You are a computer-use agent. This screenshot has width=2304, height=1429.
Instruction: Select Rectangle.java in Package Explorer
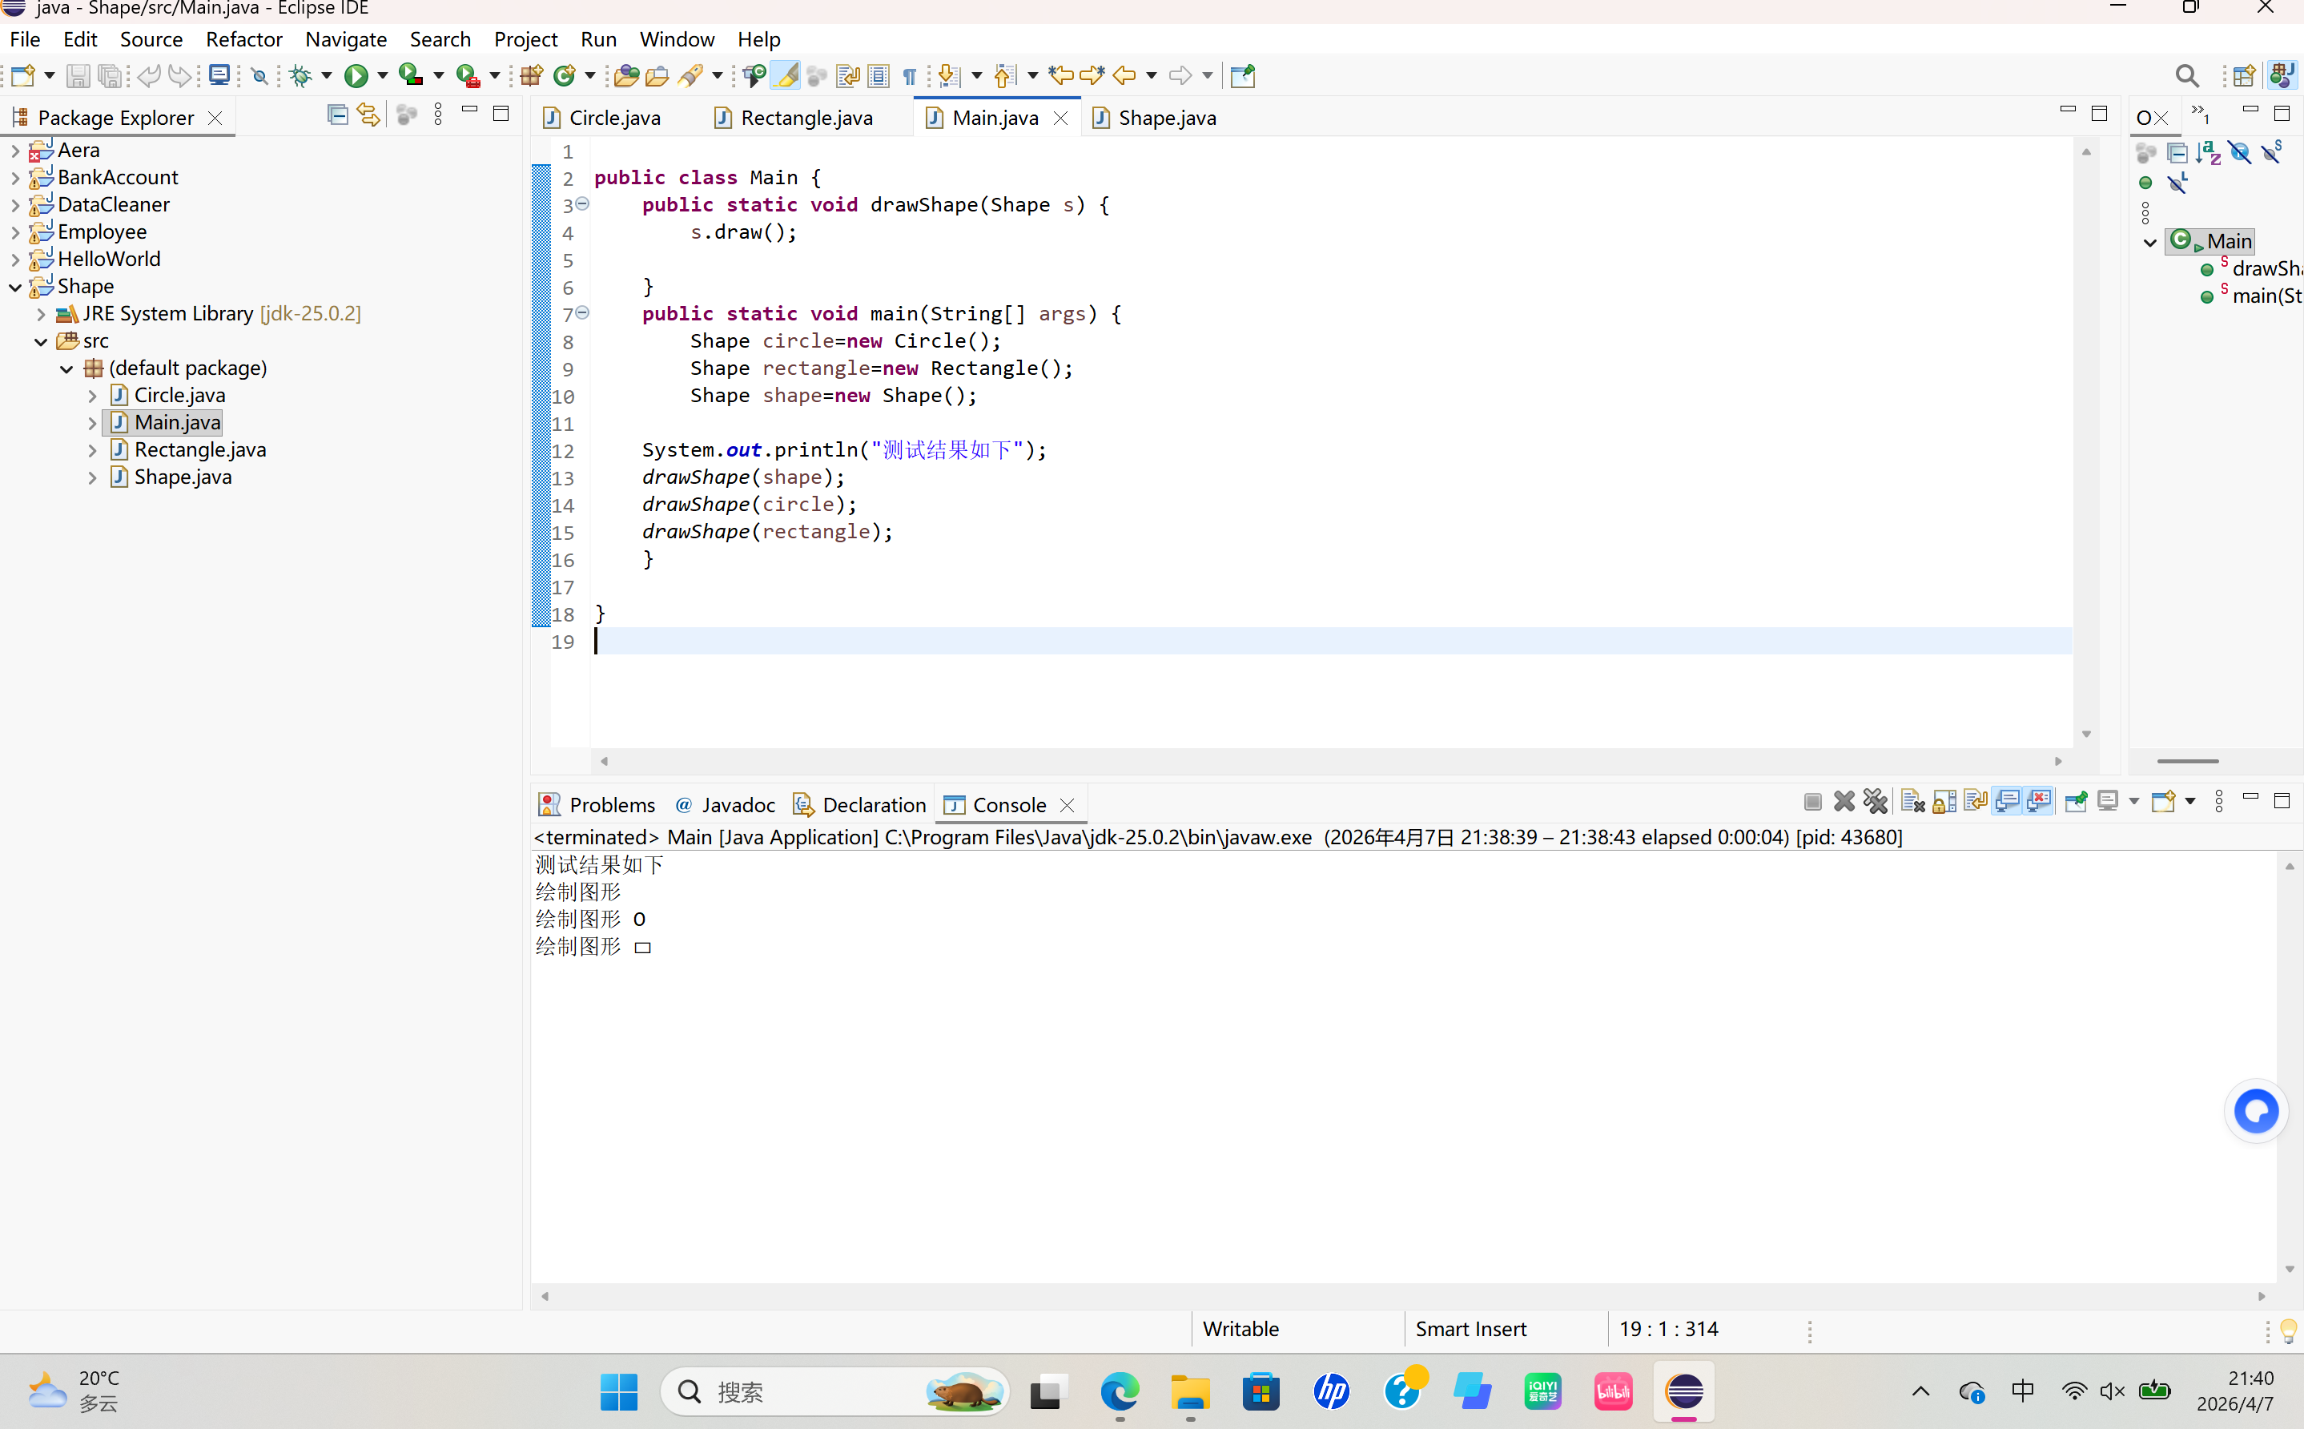click(199, 450)
